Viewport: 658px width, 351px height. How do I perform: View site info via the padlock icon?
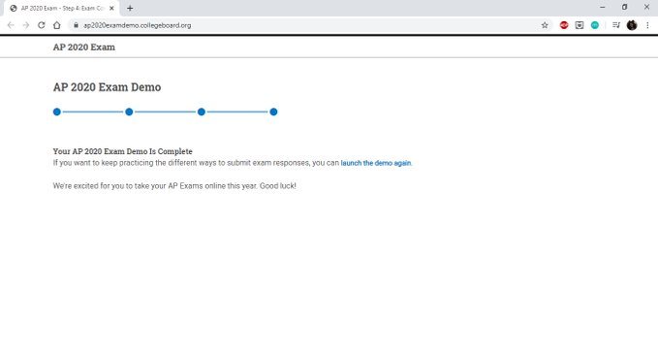pyautogui.click(x=76, y=25)
